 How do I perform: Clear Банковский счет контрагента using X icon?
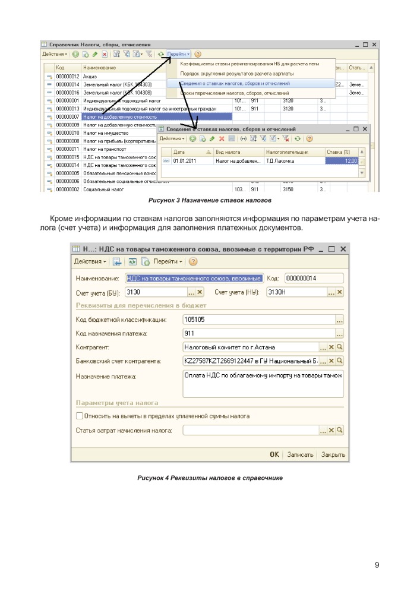(331, 361)
